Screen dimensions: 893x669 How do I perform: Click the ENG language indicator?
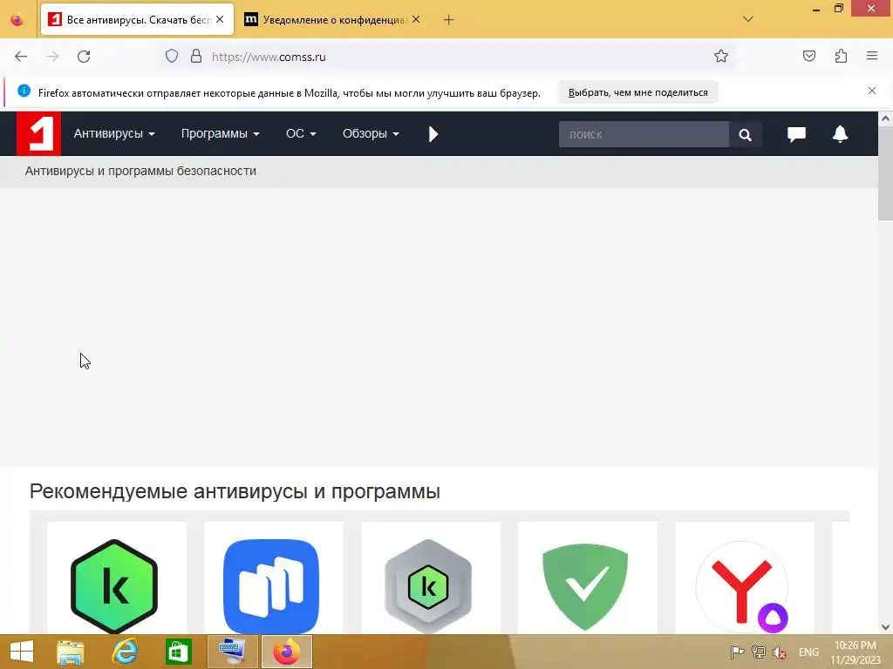tap(808, 652)
